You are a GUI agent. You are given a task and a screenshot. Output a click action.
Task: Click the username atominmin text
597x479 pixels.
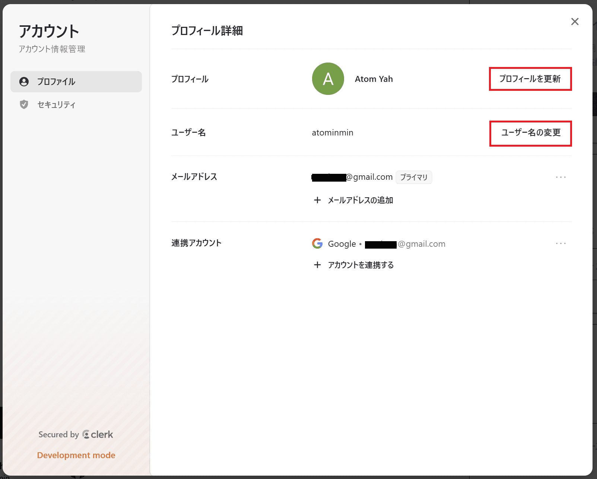pyautogui.click(x=333, y=132)
